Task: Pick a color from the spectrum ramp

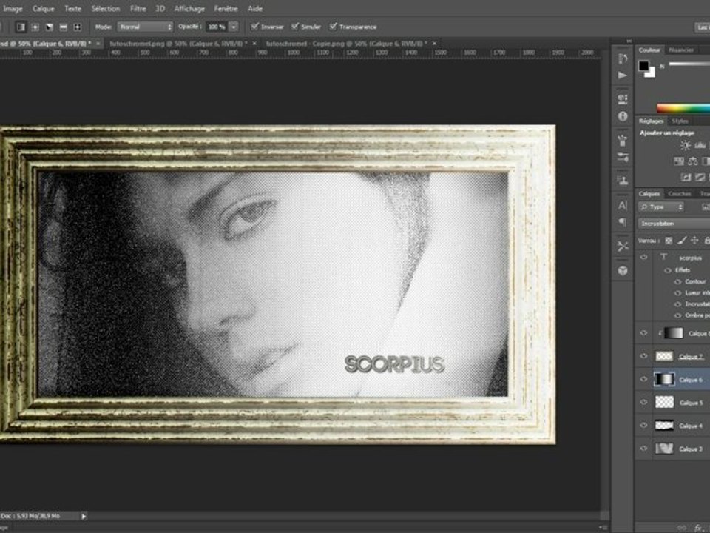Action: [683, 108]
